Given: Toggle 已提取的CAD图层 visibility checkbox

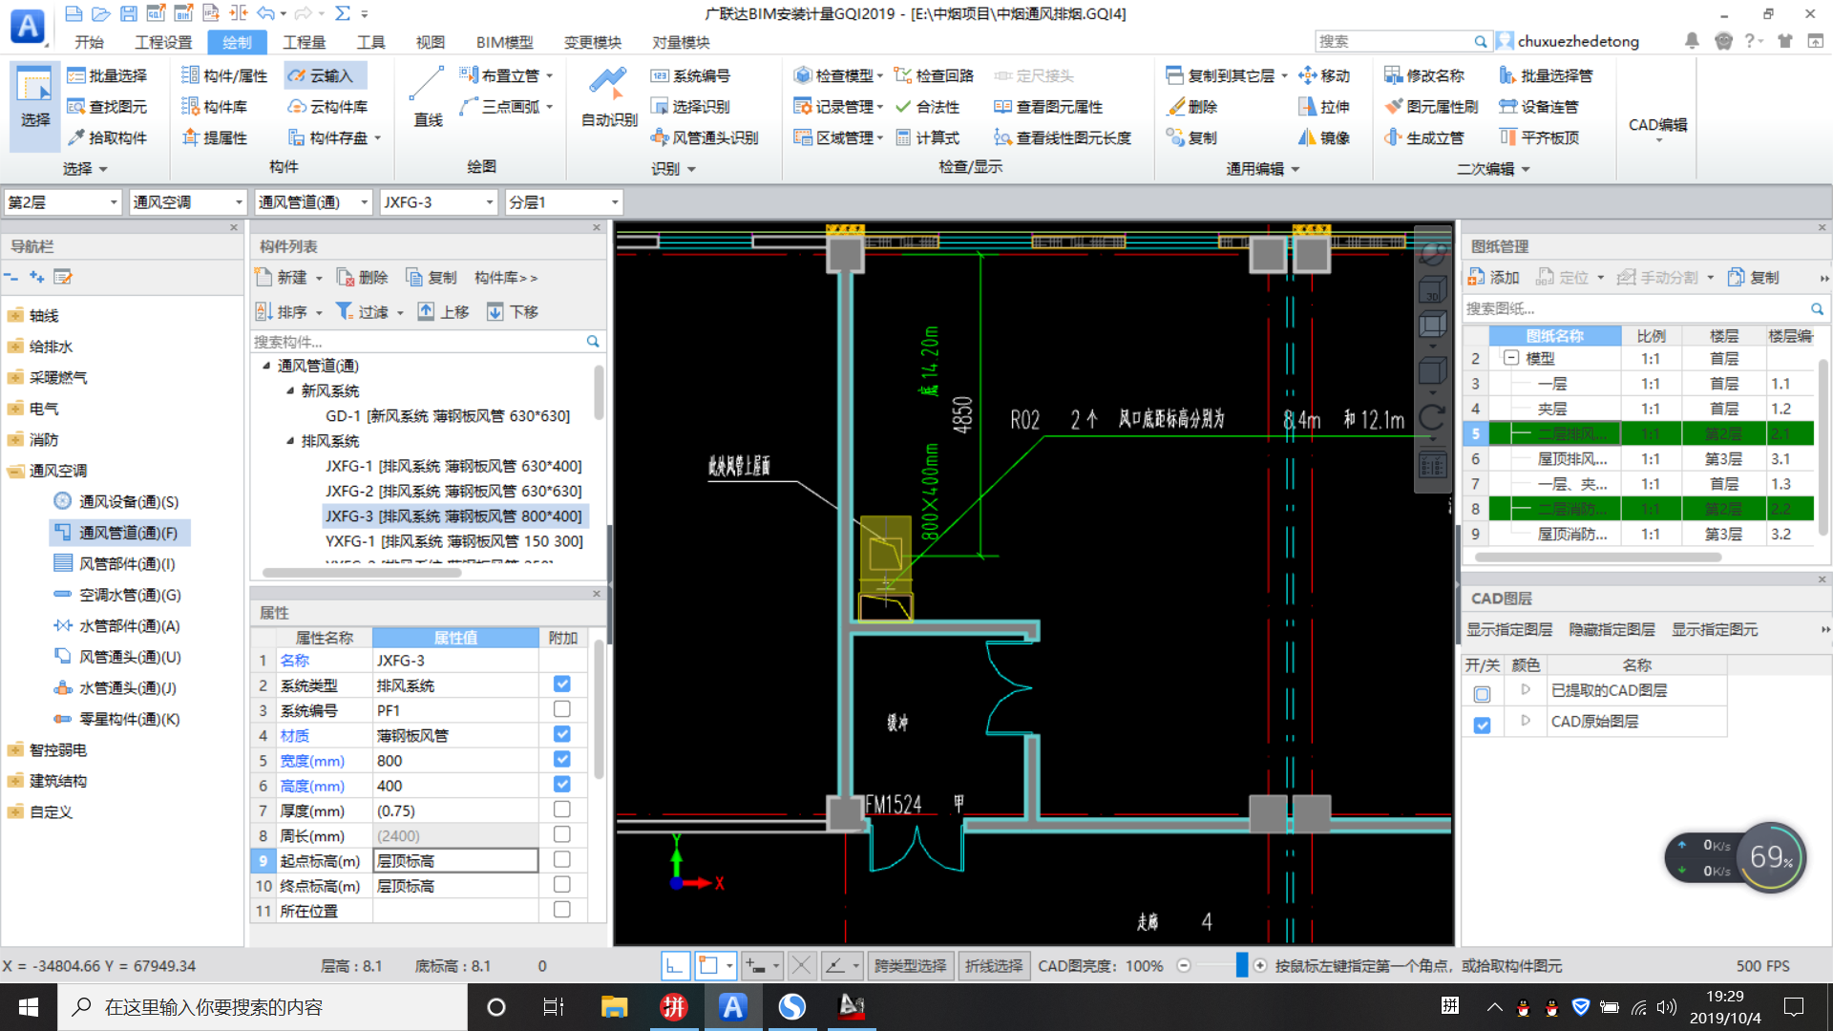Looking at the screenshot, I should coord(1482,694).
